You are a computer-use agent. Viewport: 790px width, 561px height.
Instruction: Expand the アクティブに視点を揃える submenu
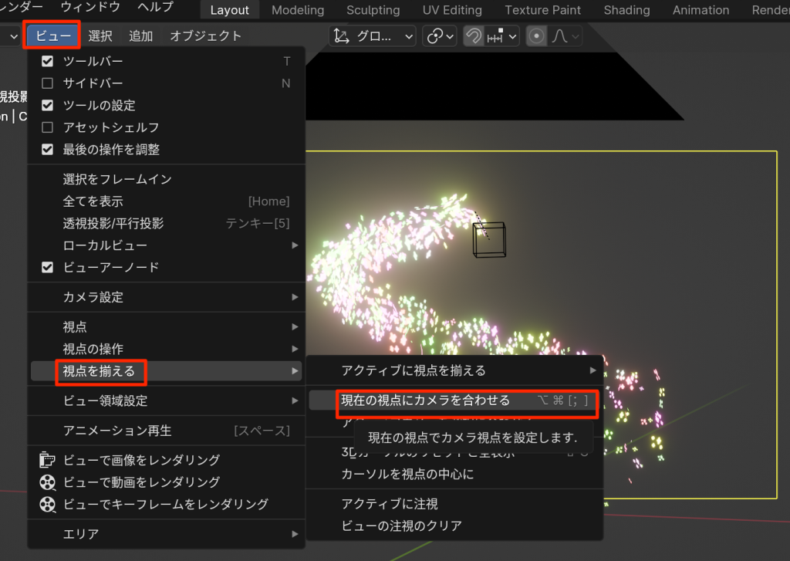(454, 370)
